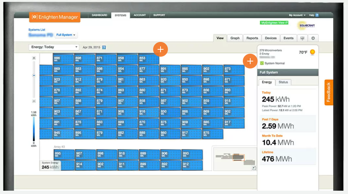Click the Today 245 kWh value
348x194 pixels.
coord(275,99)
